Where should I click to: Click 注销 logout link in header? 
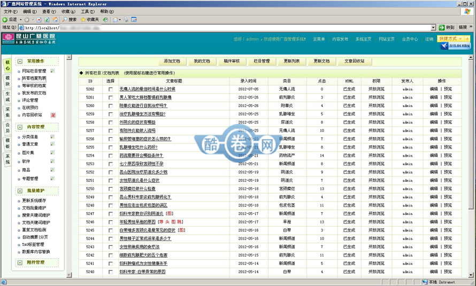(x=429, y=39)
